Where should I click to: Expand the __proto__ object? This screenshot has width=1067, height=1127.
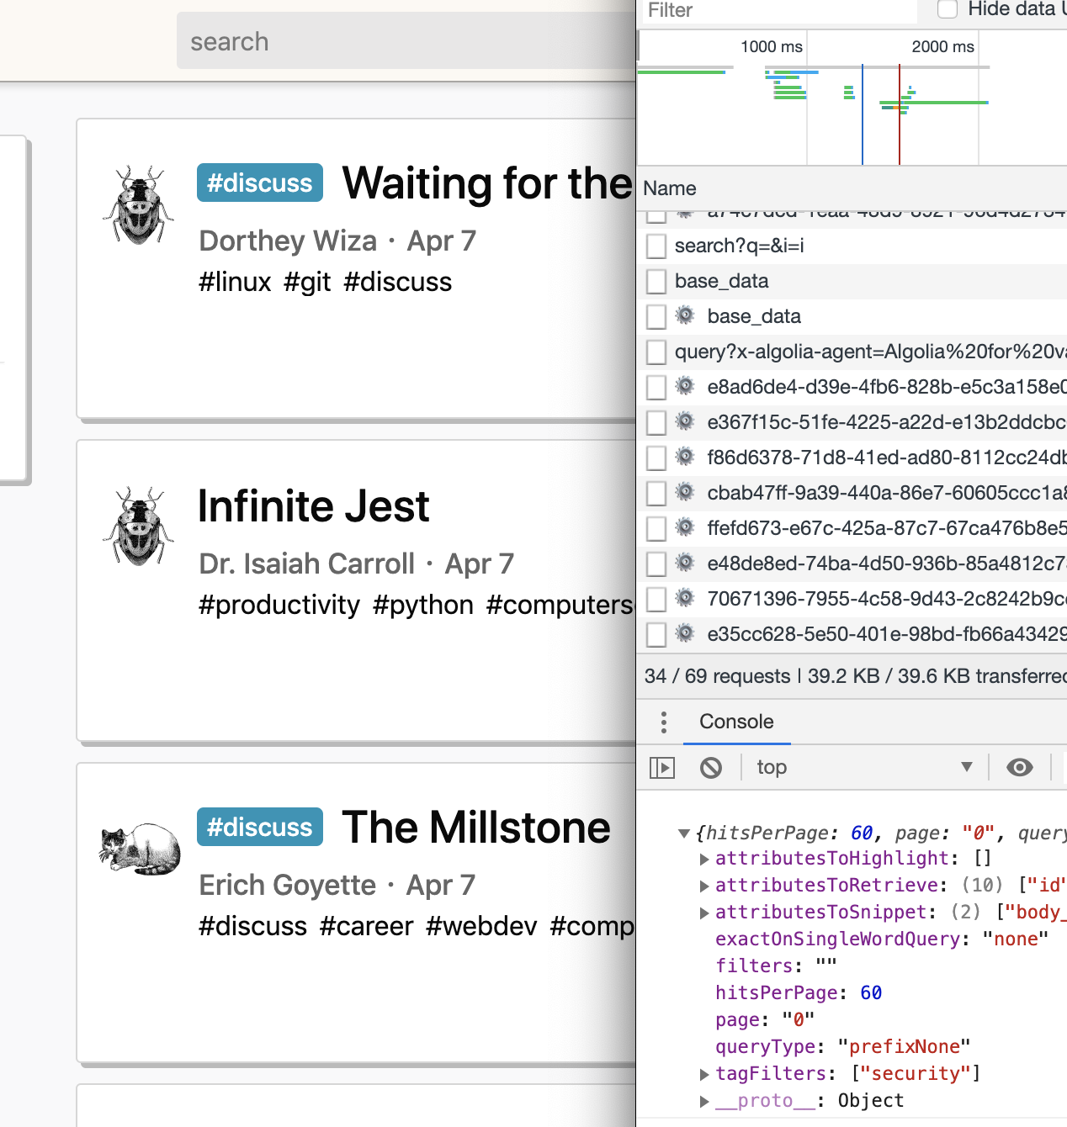tap(704, 1100)
